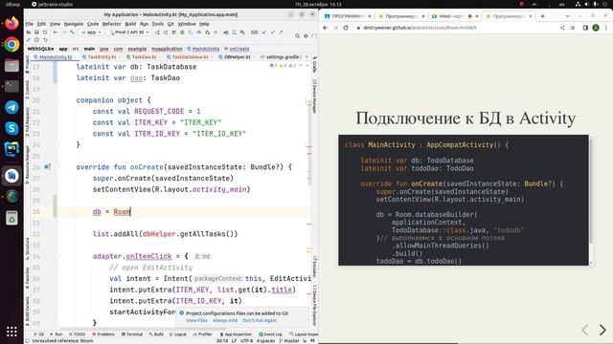The width and height of the screenshot is (613, 344).
Task: Show applications grid in dock
Action: point(11,332)
